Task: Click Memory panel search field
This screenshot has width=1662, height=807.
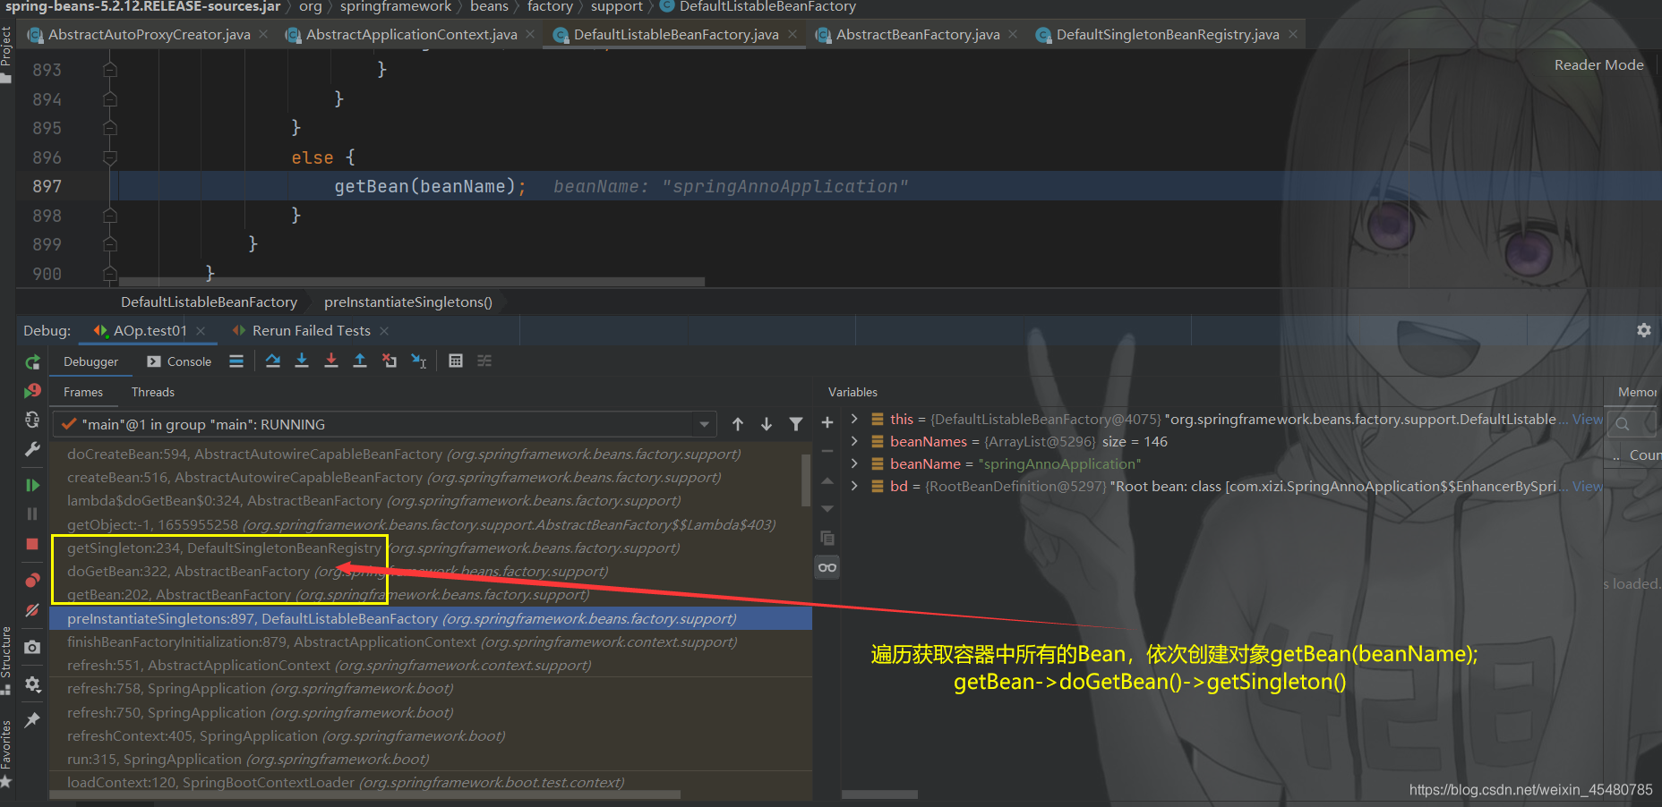Action: click(1634, 423)
